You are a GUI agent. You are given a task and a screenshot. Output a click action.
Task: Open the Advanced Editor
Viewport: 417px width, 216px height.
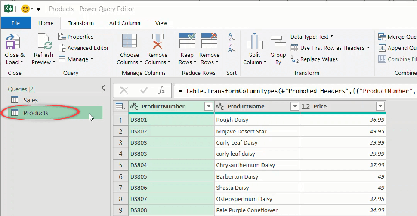point(84,48)
